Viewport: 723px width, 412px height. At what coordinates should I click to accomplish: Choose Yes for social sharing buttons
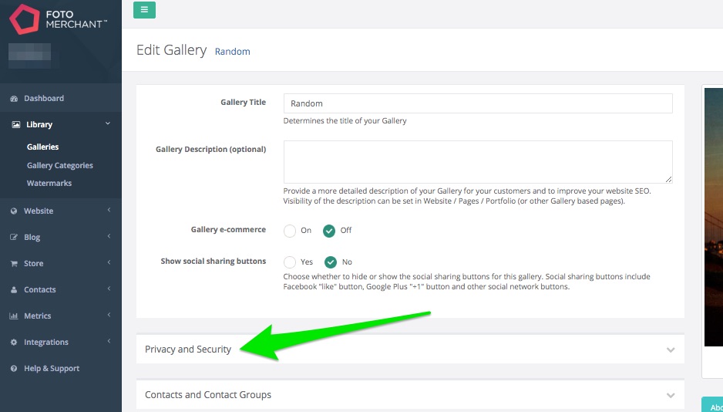[x=290, y=262]
